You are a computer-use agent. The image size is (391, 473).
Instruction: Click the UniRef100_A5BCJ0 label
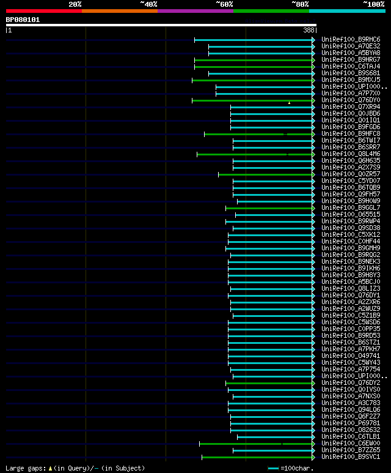click(351, 281)
